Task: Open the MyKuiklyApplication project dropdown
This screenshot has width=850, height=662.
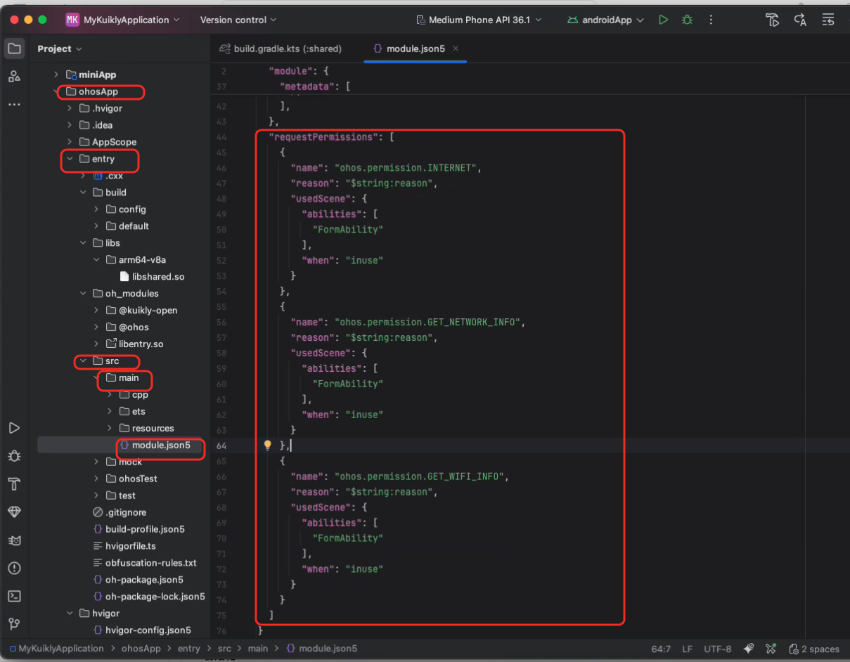Action: pos(123,20)
